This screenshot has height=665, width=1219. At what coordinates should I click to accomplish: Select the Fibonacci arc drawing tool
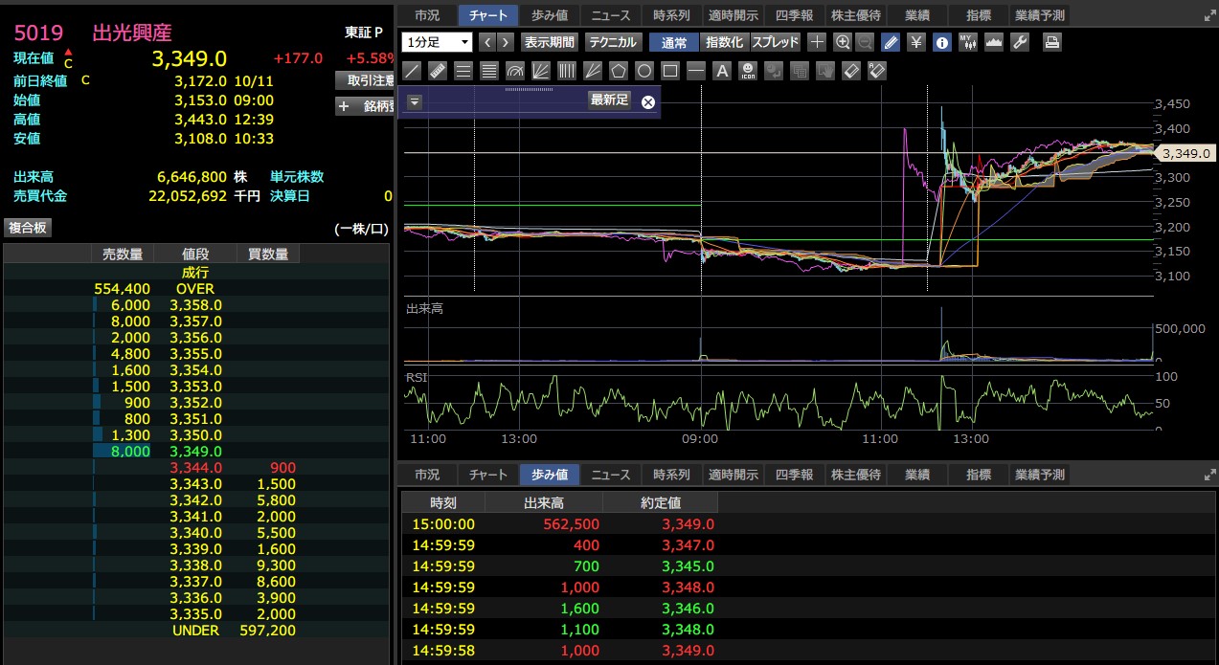click(x=515, y=71)
